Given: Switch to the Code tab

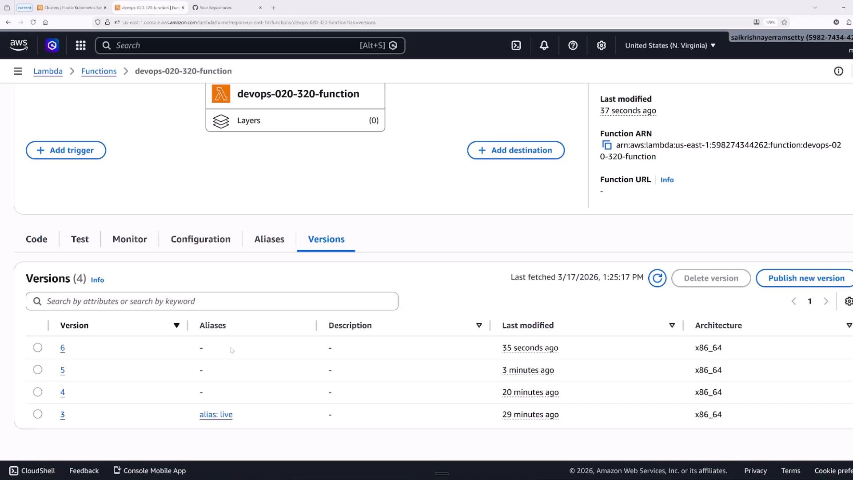Looking at the screenshot, I should tap(36, 239).
